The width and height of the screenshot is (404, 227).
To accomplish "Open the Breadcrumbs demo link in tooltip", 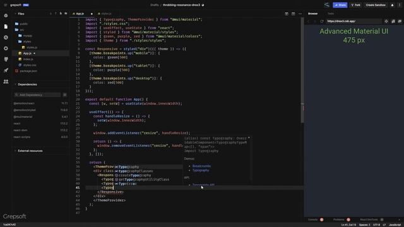I will 201,166.
